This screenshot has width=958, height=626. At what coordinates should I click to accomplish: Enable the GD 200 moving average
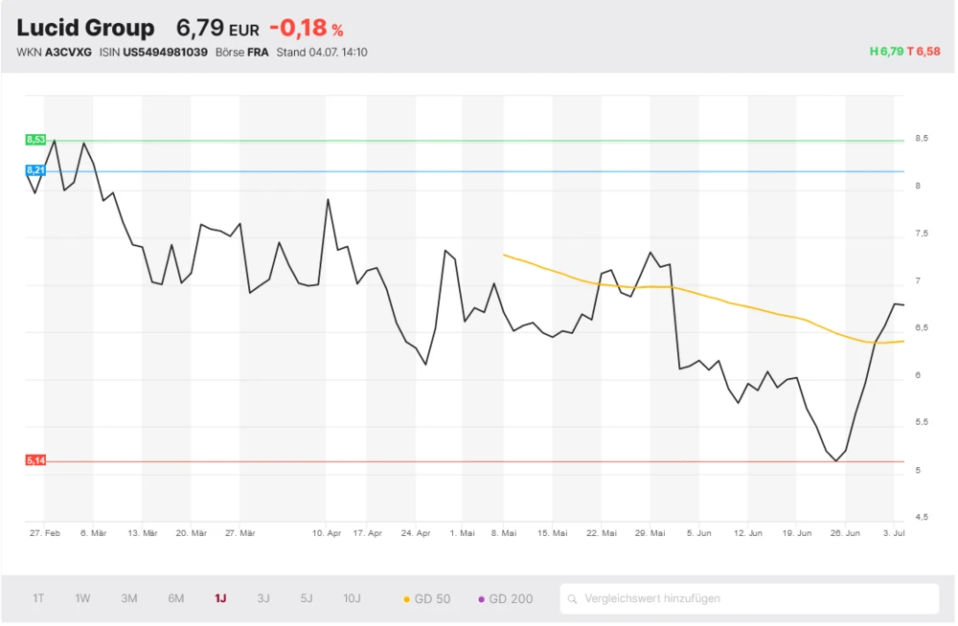pos(505,599)
